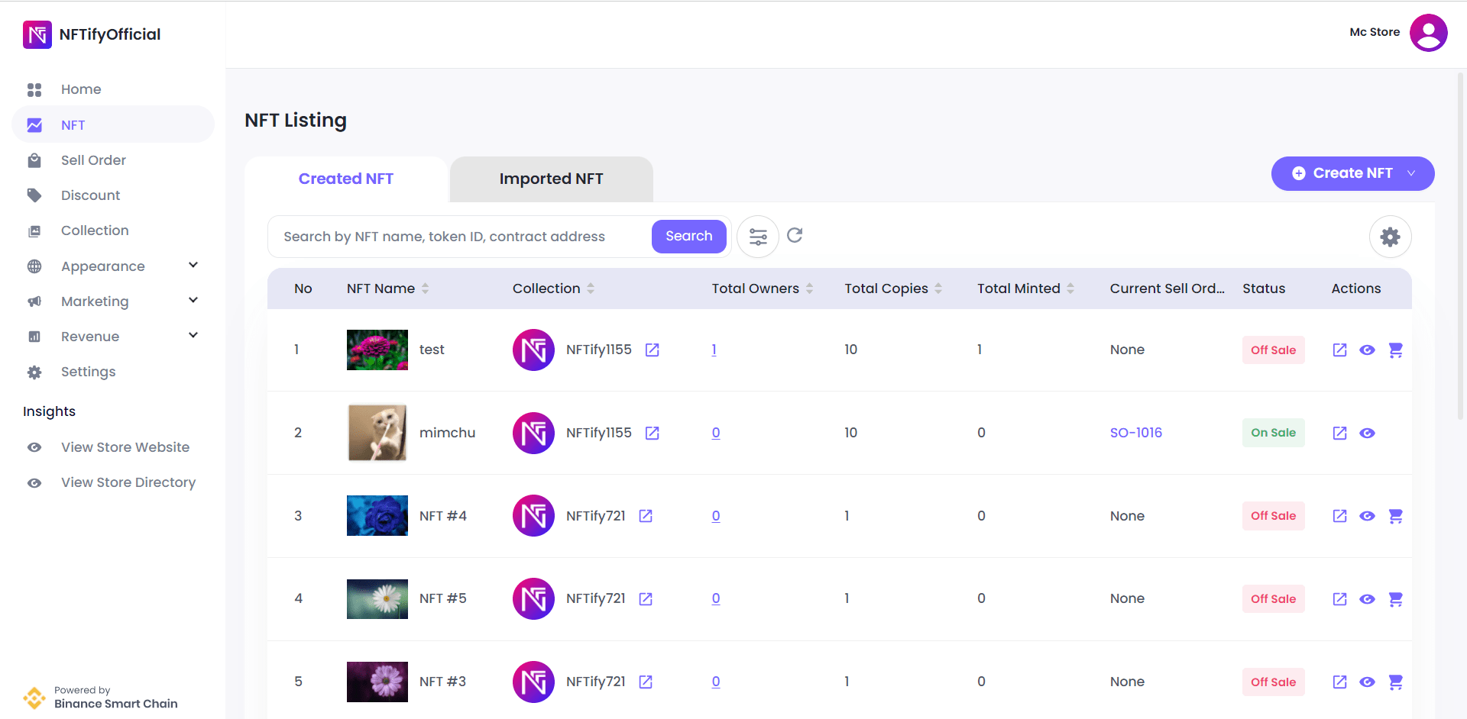Switch to the Imported NFT tab

coord(551,179)
